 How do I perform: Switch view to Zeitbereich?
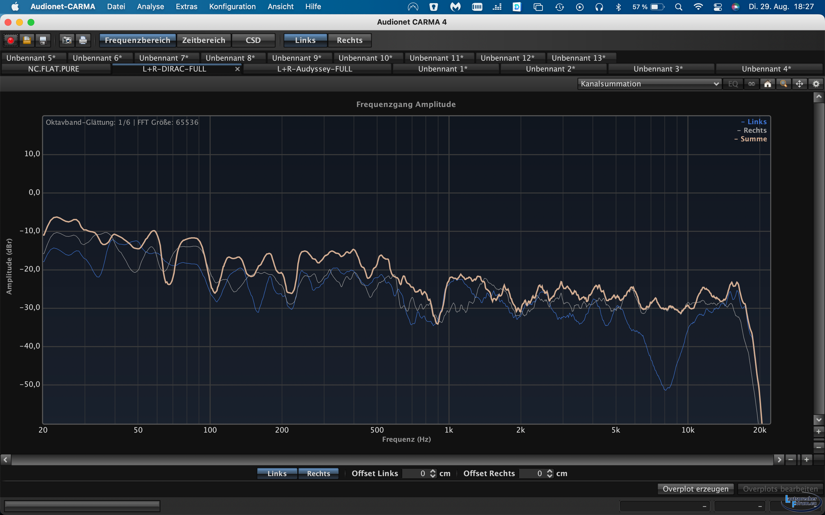[203, 40]
